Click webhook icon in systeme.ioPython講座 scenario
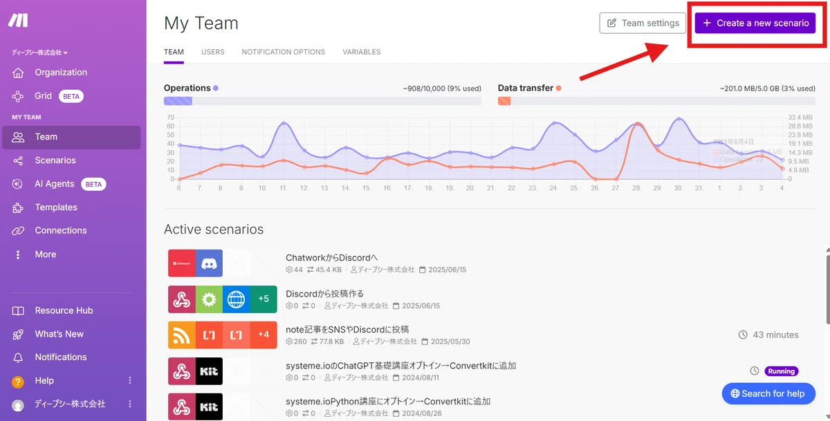830x421 pixels. [x=182, y=407]
